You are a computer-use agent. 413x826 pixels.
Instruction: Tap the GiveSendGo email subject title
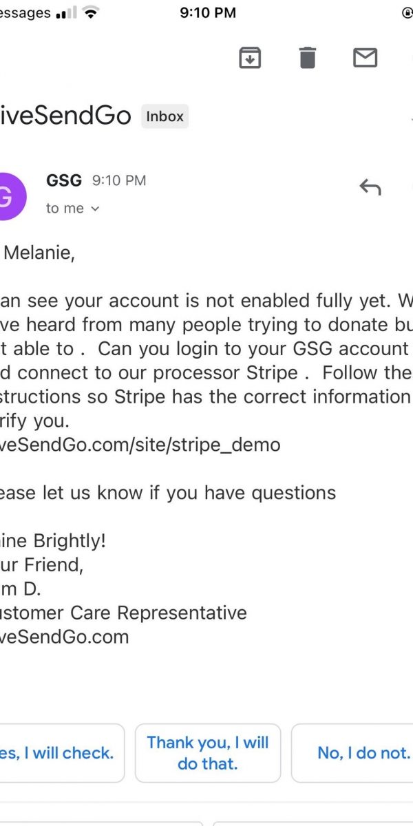[x=65, y=116]
